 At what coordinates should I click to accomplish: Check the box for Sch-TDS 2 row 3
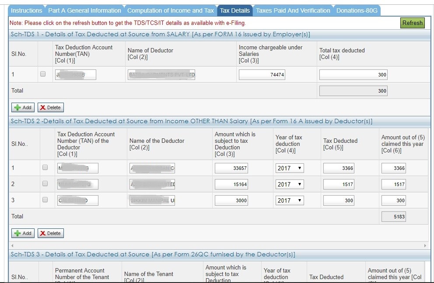point(45,200)
